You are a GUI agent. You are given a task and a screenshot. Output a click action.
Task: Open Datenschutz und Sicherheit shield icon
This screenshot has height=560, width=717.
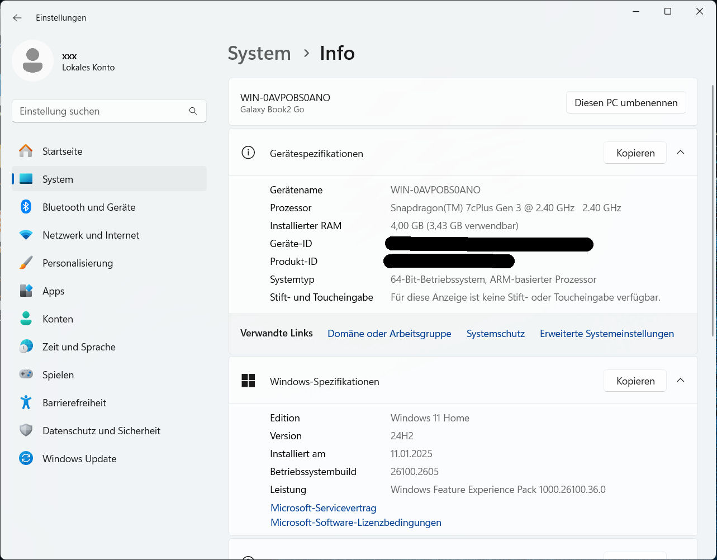(x=26, y=430)
